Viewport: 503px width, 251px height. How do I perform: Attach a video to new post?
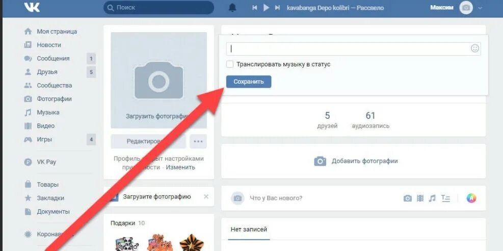420,198
